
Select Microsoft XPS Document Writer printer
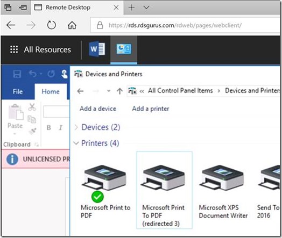[x=223, y=191]
